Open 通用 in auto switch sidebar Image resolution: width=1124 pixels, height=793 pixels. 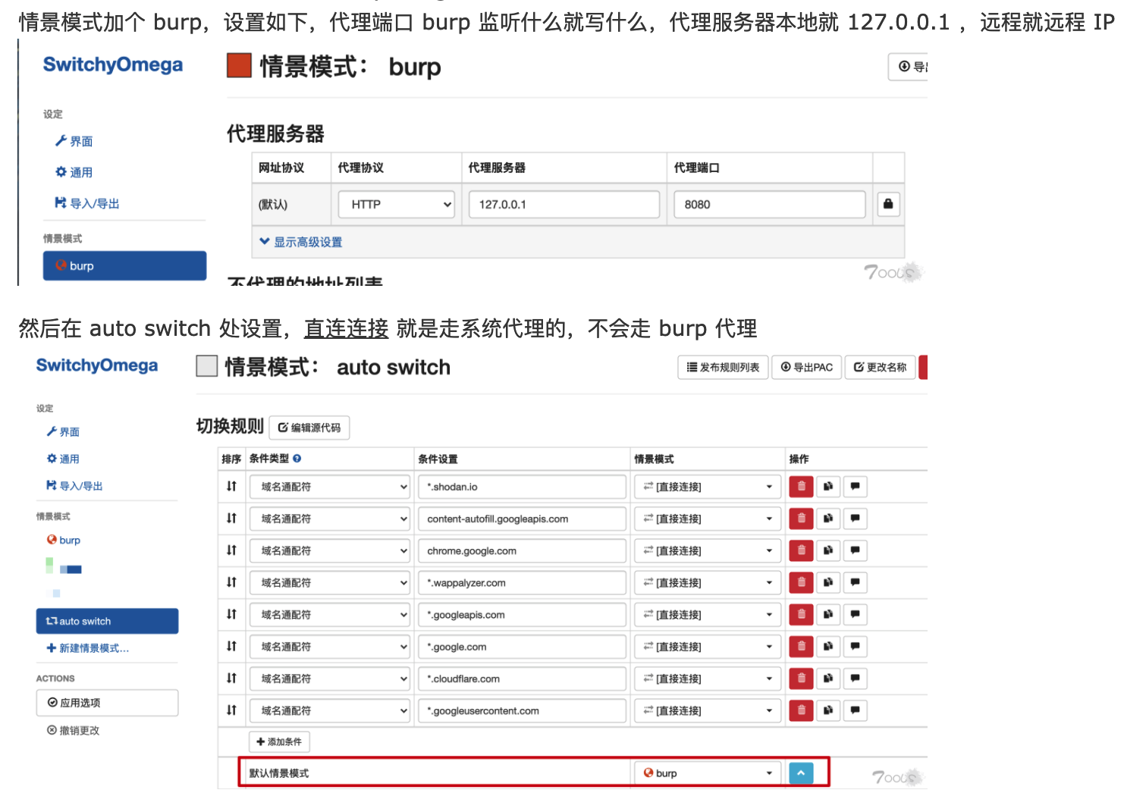pyautogui.click(x=63, y=459)
